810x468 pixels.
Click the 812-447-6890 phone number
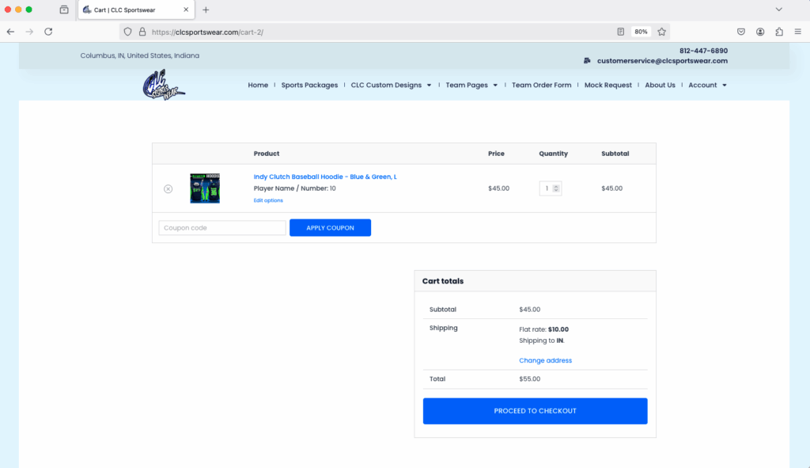click(x=703, y=51)
